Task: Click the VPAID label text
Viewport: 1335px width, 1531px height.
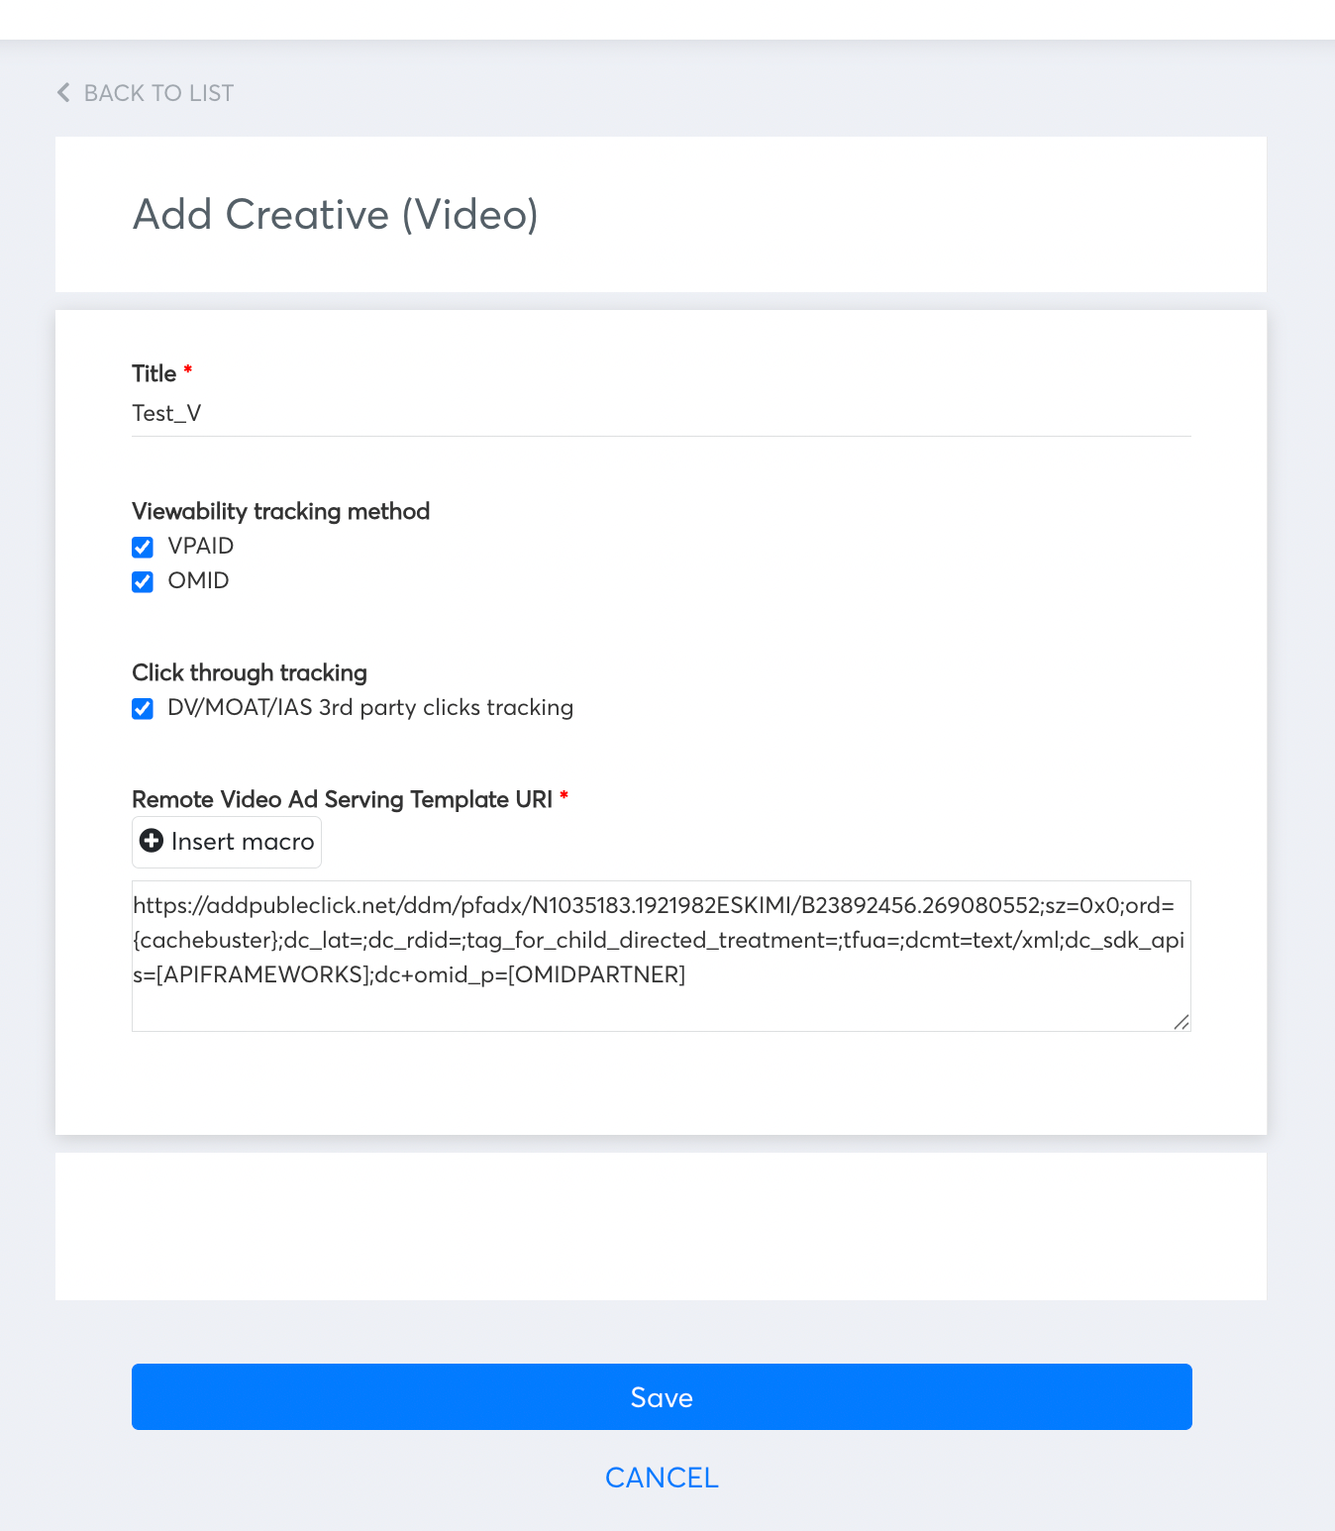Action: point(201,547)
